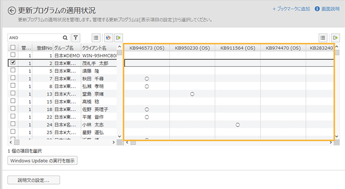The width and height of the screenshot is (345, 189).
Task: Click the KB946573 (OS) column header
Action: [147, 48]
